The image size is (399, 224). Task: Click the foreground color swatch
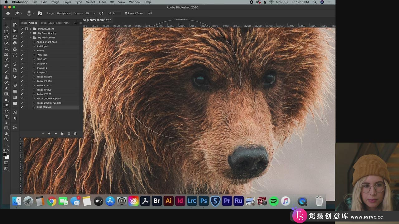(5, 155)
